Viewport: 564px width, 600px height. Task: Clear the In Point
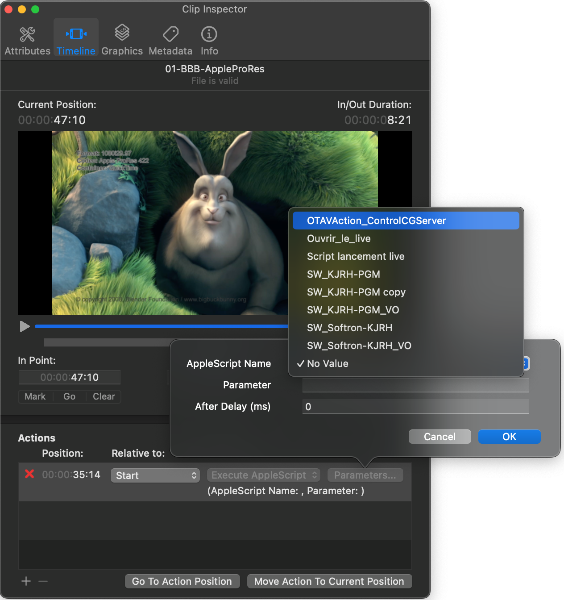pos(104,396)
